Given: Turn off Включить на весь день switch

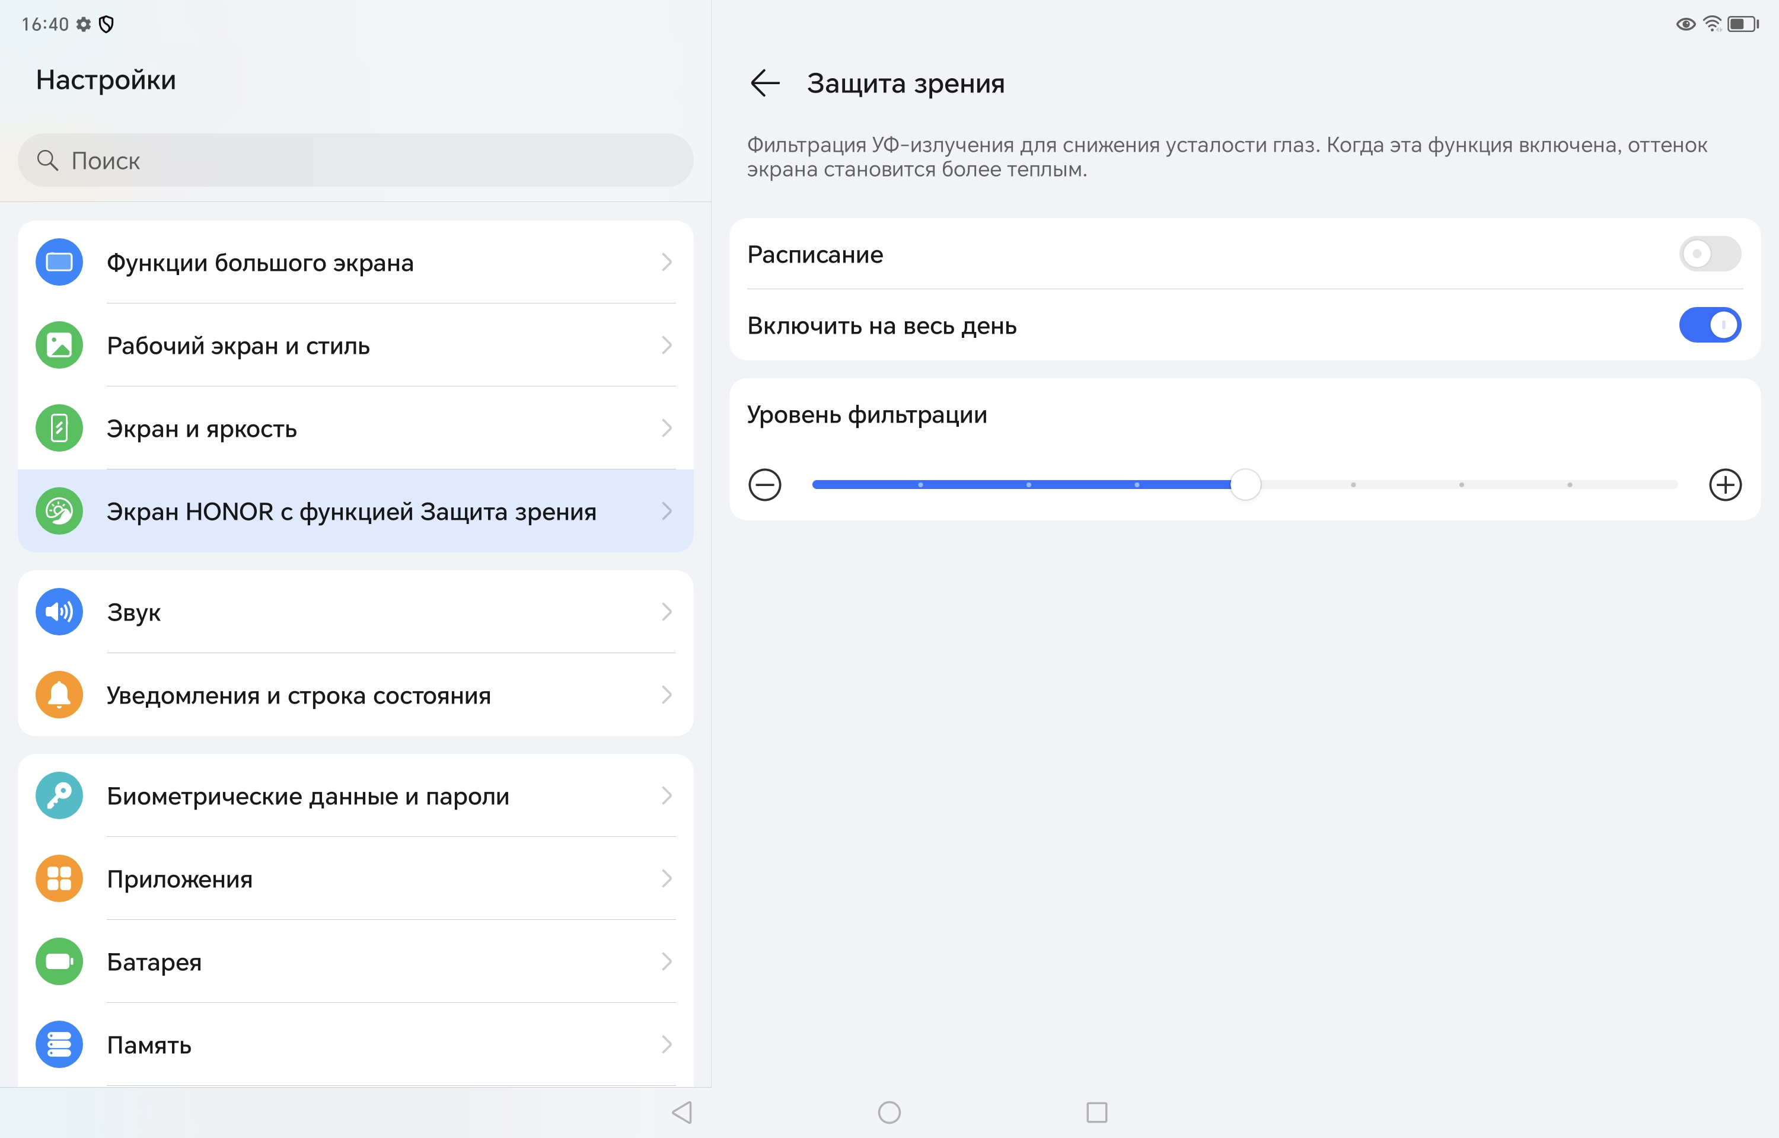Looking at the screenshot, I should click(1710, 325).
